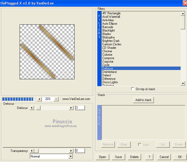The image size is (187, 162).
Task: Click filter list scroll-down arrow
Action: 183,83
